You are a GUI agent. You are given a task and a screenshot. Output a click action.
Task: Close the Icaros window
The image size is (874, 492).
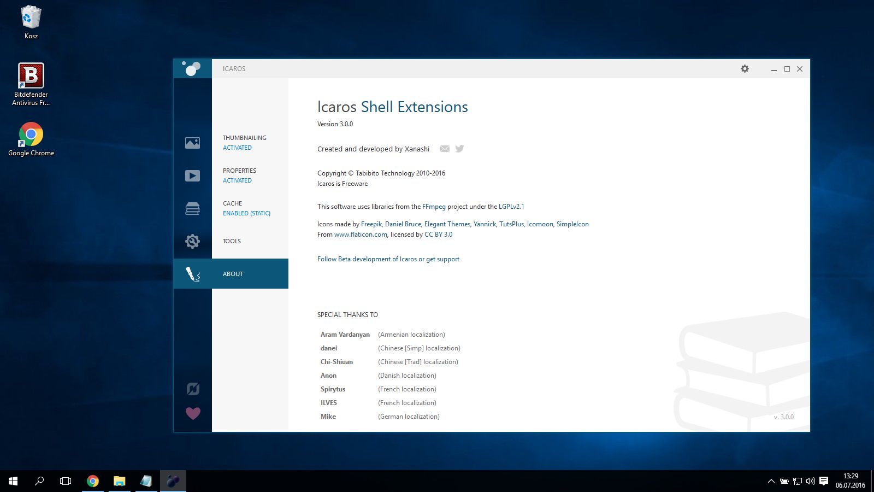click(x=800, y=69)
